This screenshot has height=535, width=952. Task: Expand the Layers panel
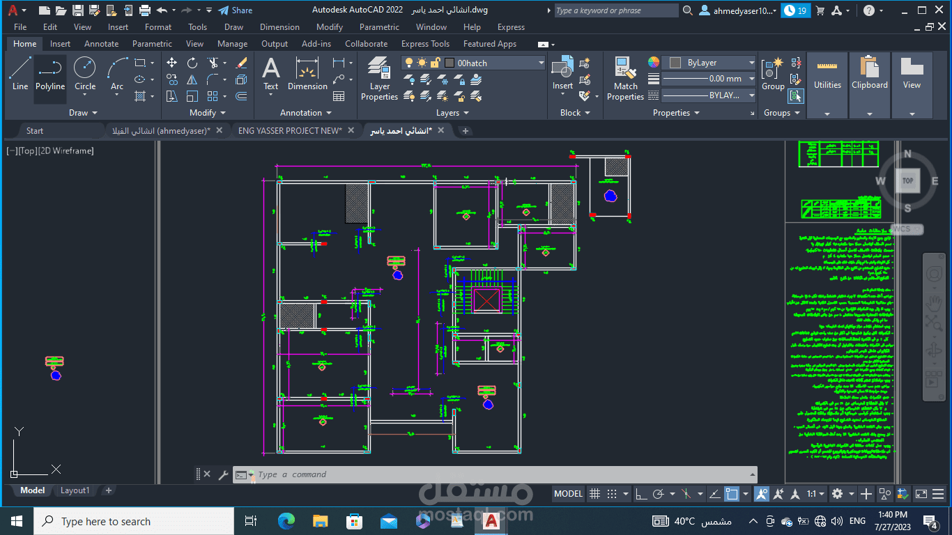(x=453, y=113)
